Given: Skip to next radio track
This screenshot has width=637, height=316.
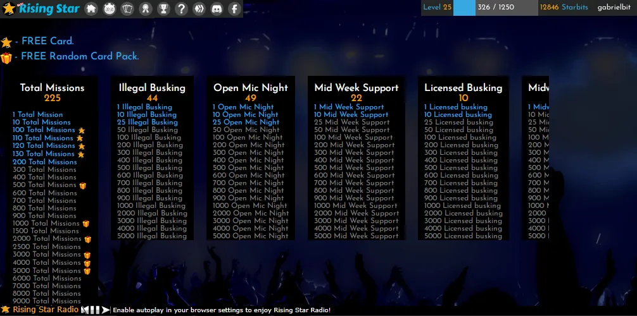Looking at the screenshot, I should click(106, 310).
